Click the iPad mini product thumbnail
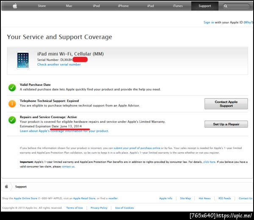This screenshot has width=254, height=220. click(x=23, y=60)
